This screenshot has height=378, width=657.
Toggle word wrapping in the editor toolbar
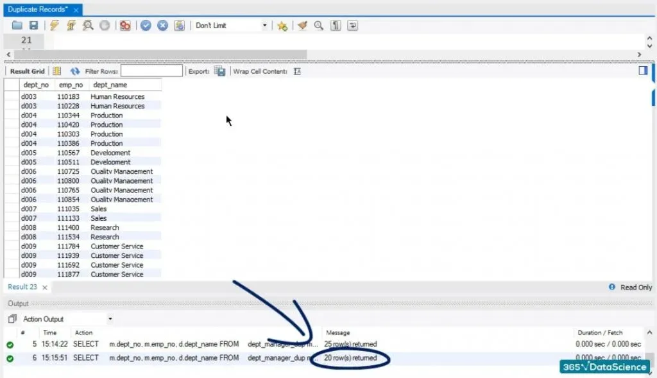[x=352, y=26]
